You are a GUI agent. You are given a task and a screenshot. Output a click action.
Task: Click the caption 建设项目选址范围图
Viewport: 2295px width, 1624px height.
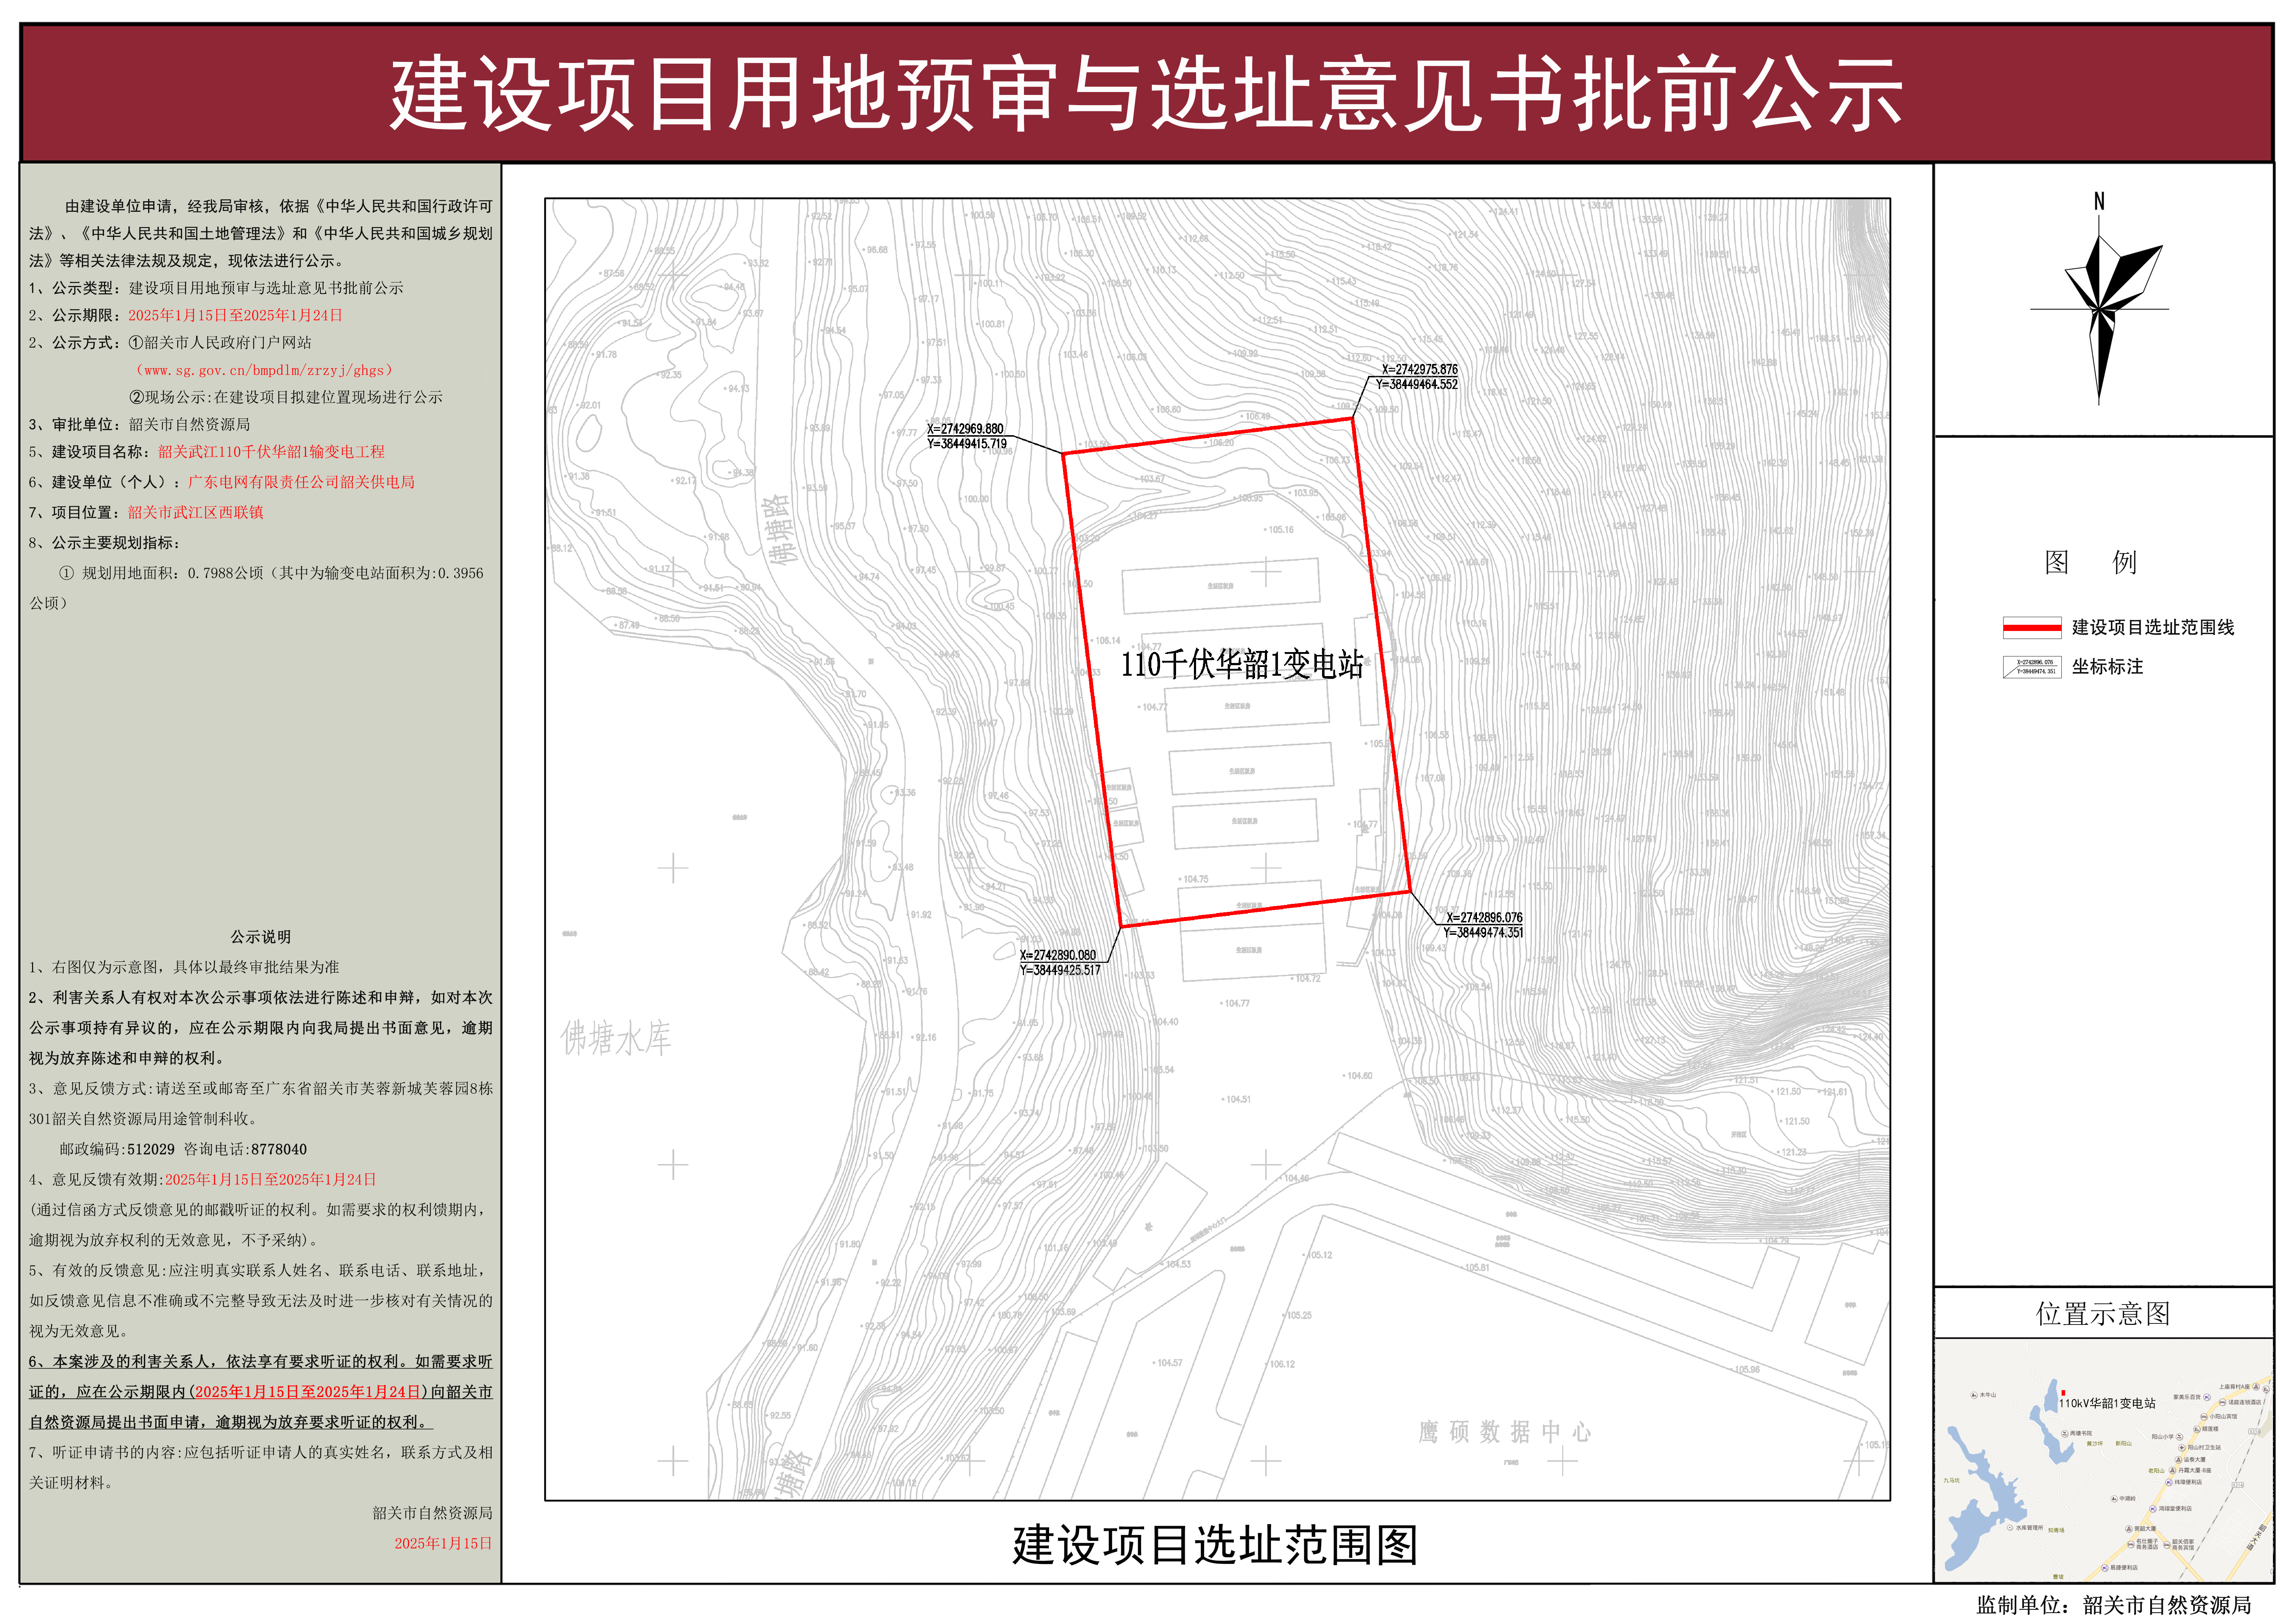pos(1215,1545)
